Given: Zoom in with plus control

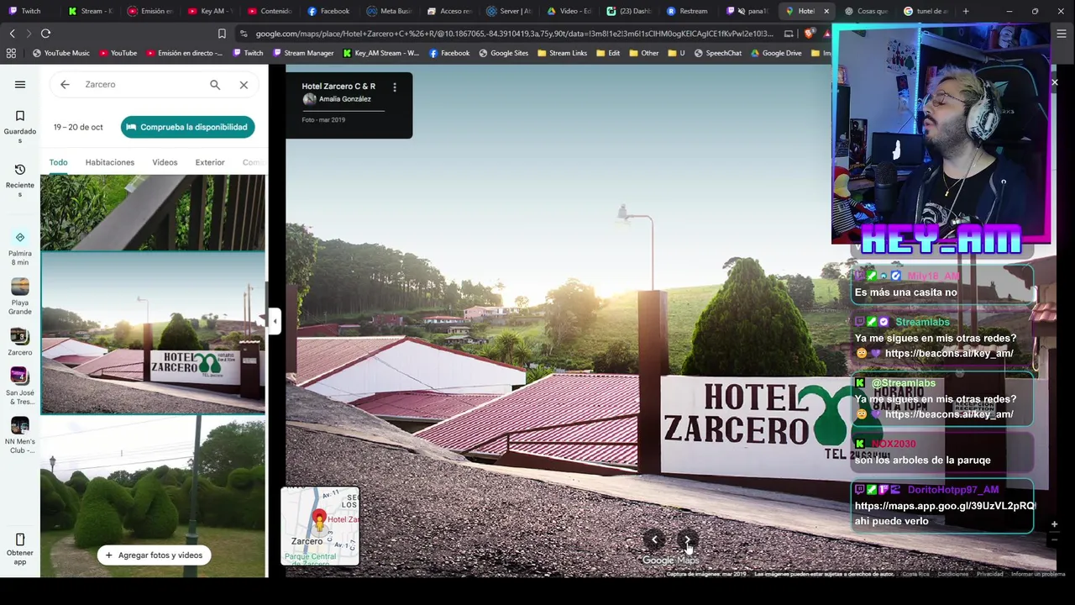Looking at the screenshot, I should [1054, 524].
